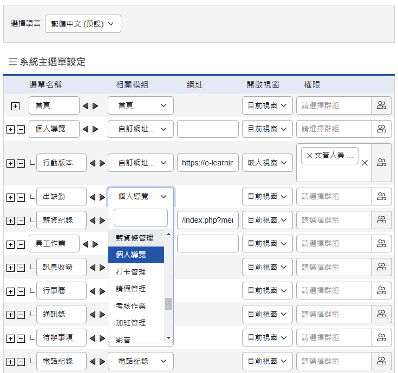Screen dimensions: 398x373
Task: Remove the 文管人員 permission tag
Action: tap(310, 156)
